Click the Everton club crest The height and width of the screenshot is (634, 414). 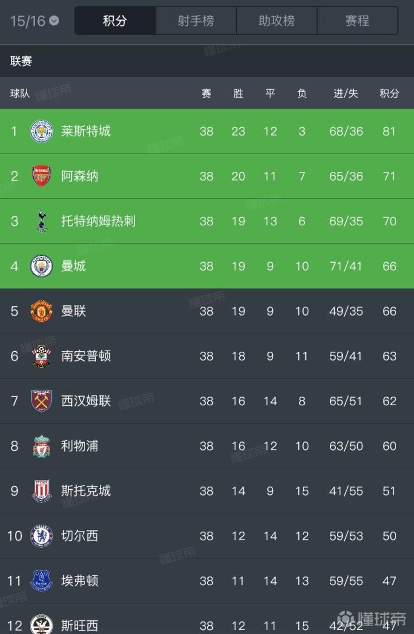[41, 581]
